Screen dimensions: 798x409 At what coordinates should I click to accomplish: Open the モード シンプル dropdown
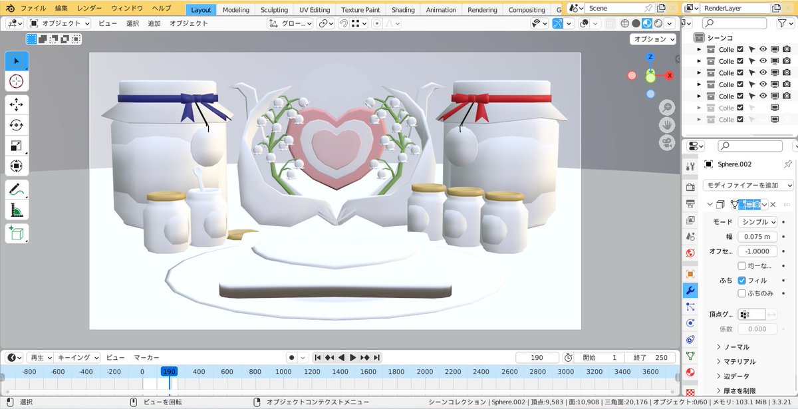757,222
